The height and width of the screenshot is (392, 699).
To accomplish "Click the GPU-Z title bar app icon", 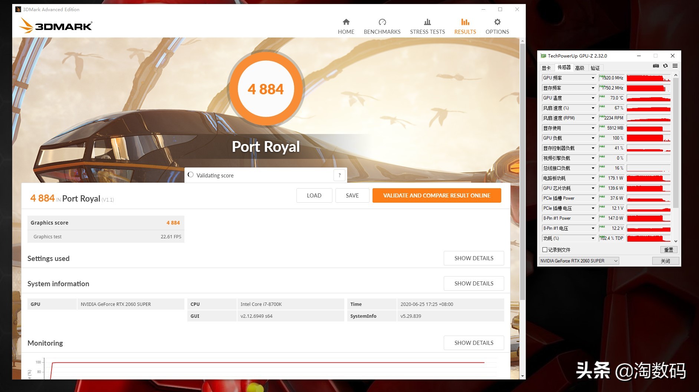I will (x=544, y=56).
